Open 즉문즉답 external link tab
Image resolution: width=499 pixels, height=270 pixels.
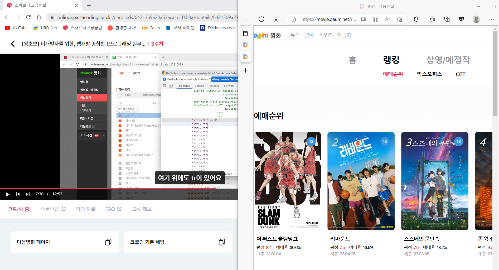53,209
